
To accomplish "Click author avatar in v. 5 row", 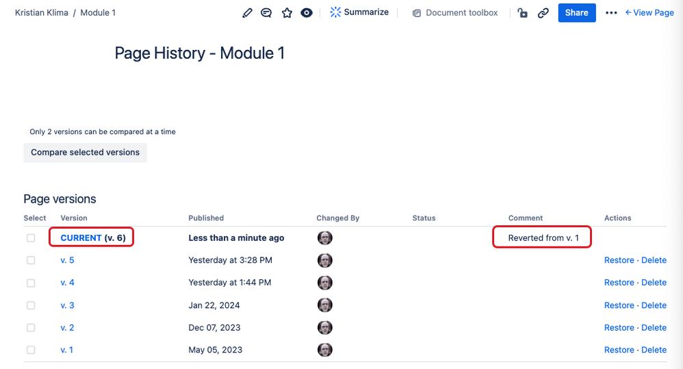I will (324, 260).
